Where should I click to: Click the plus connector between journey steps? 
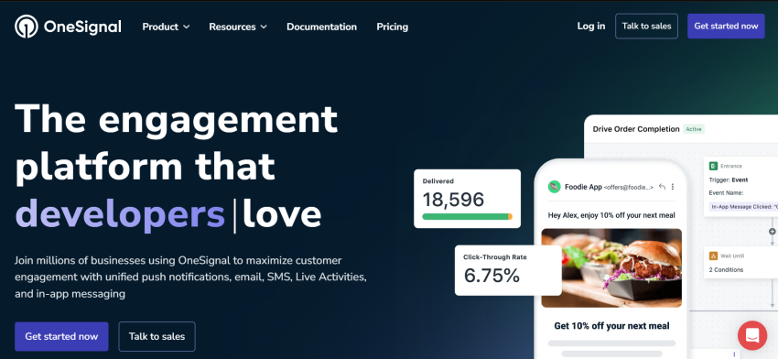(772, 232)
